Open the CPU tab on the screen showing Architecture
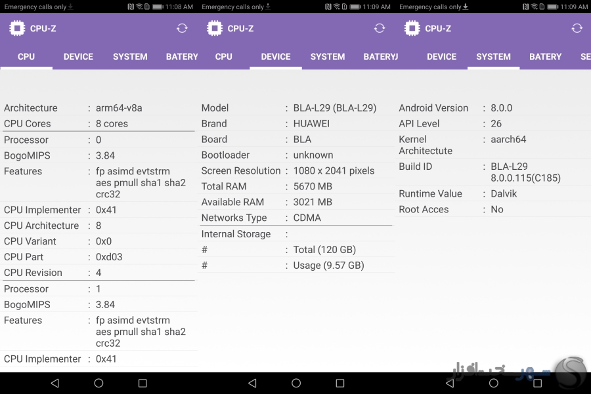The width and height of the screenshot is (591, 394). (26, 57)
